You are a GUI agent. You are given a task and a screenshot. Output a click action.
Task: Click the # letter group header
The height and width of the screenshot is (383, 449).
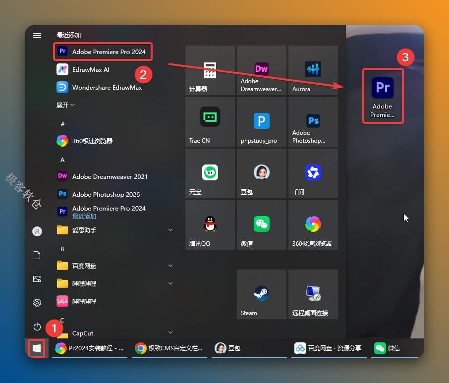62,124
